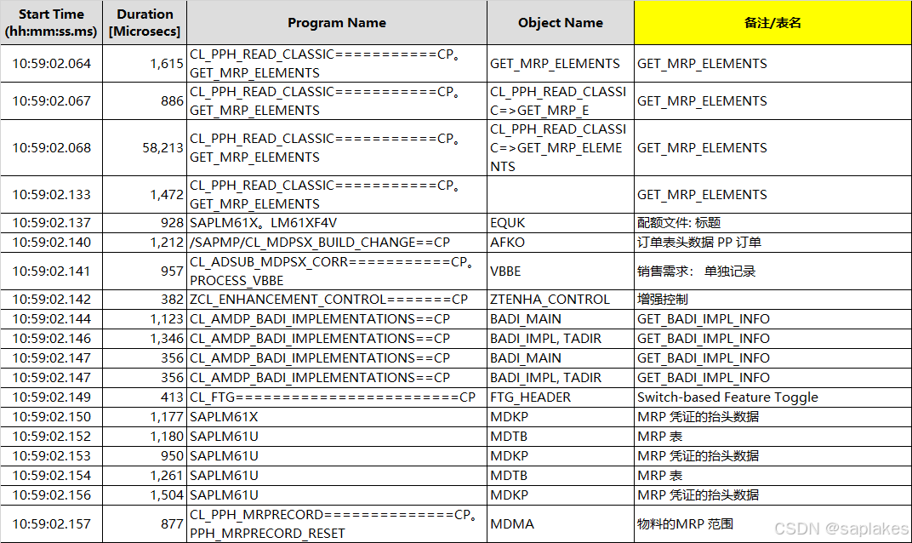Image resolution: width=912 pixels, height=543 pixels.
Task: Click program ZCL_ENHANCEMENT_CONTROL=======CP
Action: point(328,299)
